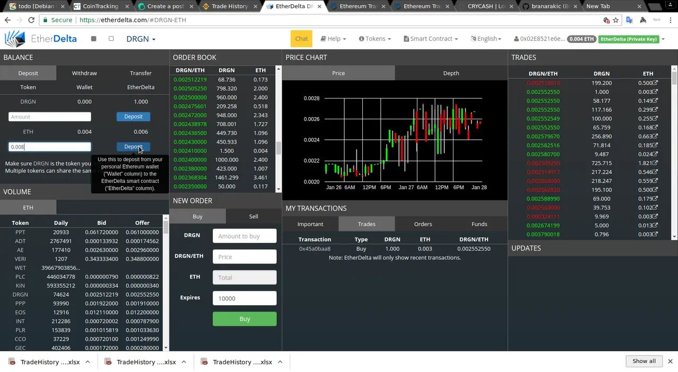Bookmark this page with the star icon

pos(615,20)
